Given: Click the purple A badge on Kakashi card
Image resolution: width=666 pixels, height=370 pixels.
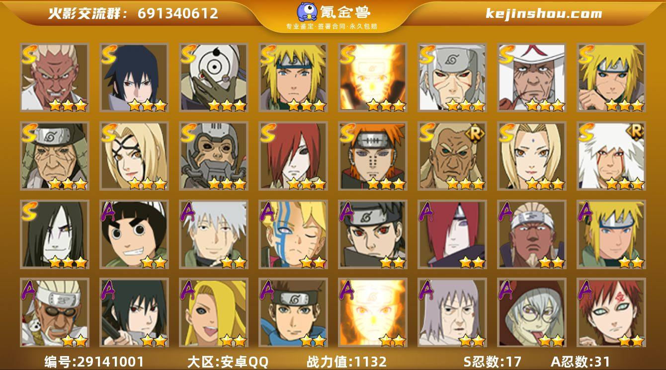Looking at the screenshot, I should click(x=188, y=211).
